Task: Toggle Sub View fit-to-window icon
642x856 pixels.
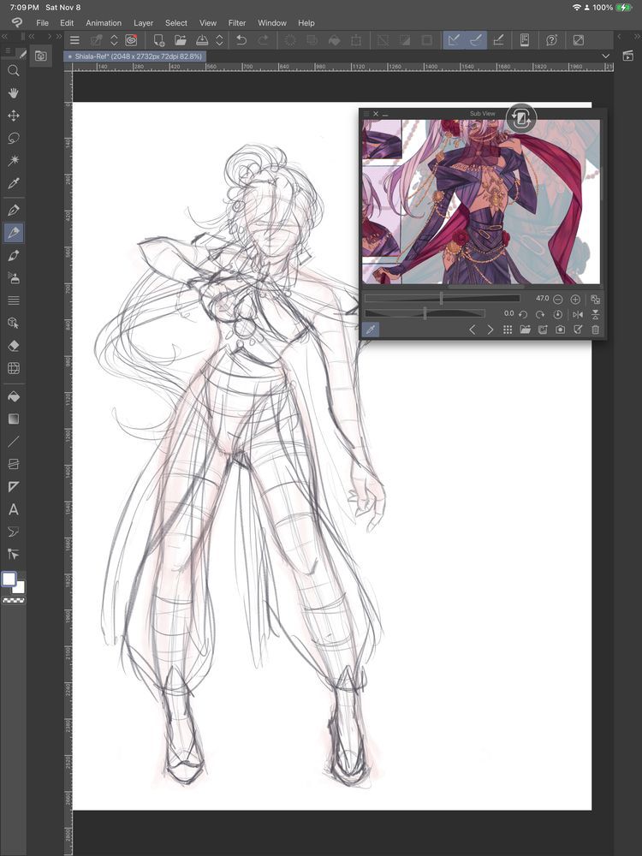Action: point(596,299)
